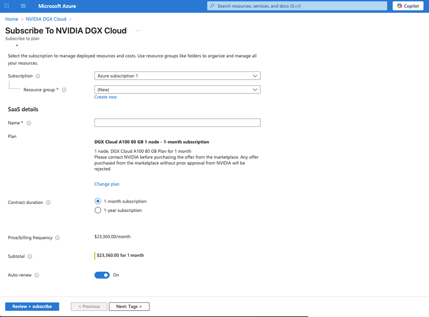Image resolution: width=429 pixels, height=317 pixels.
Task: Open the Resource group (New) dropdown
Action: 177,89
